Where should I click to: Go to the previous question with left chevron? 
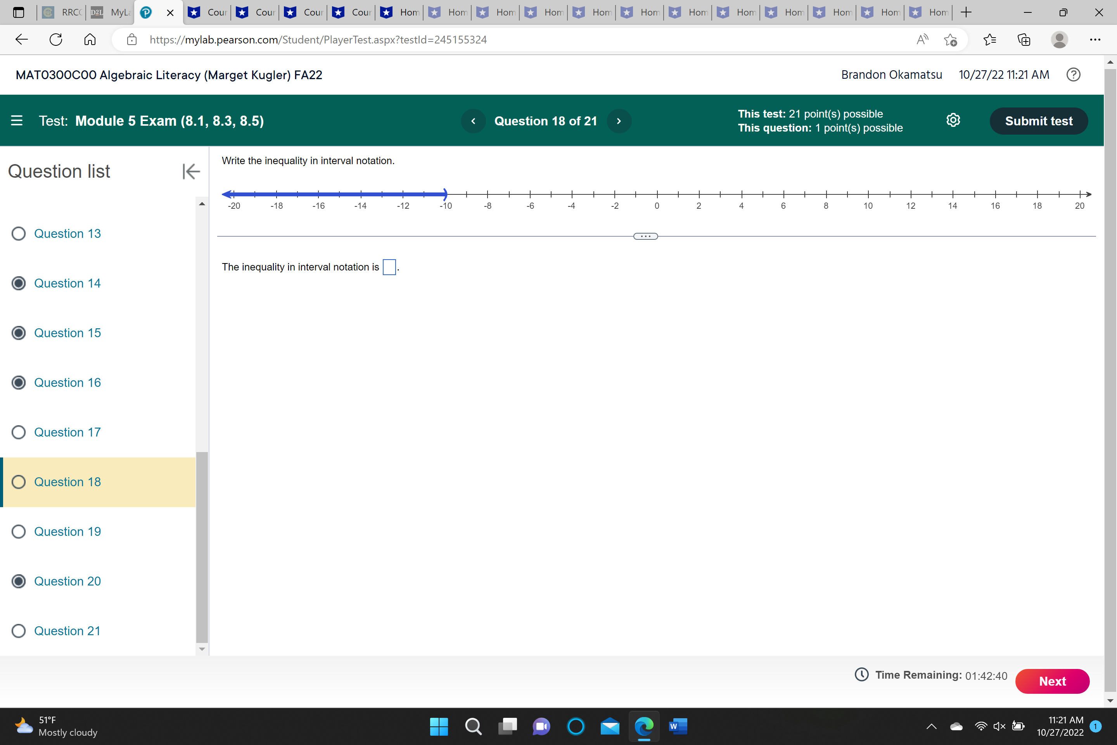pos(473,121)
